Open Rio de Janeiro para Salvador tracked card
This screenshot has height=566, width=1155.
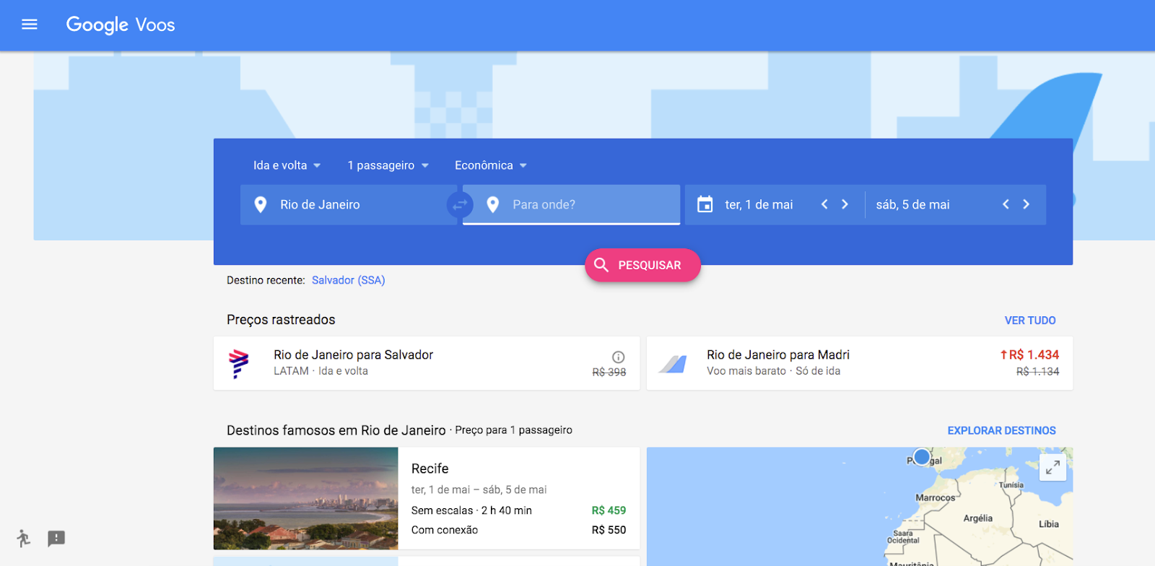coord(427,363)
